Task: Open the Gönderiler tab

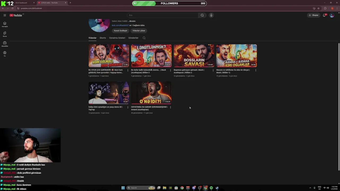Action: [133, 38]
